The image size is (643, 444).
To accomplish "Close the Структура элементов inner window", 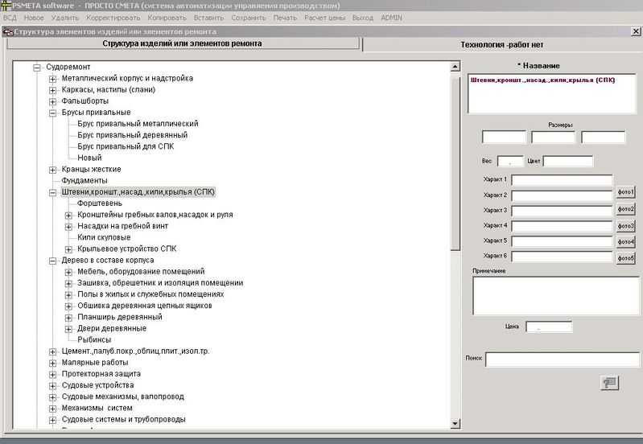I will click(x=636, y=31).
